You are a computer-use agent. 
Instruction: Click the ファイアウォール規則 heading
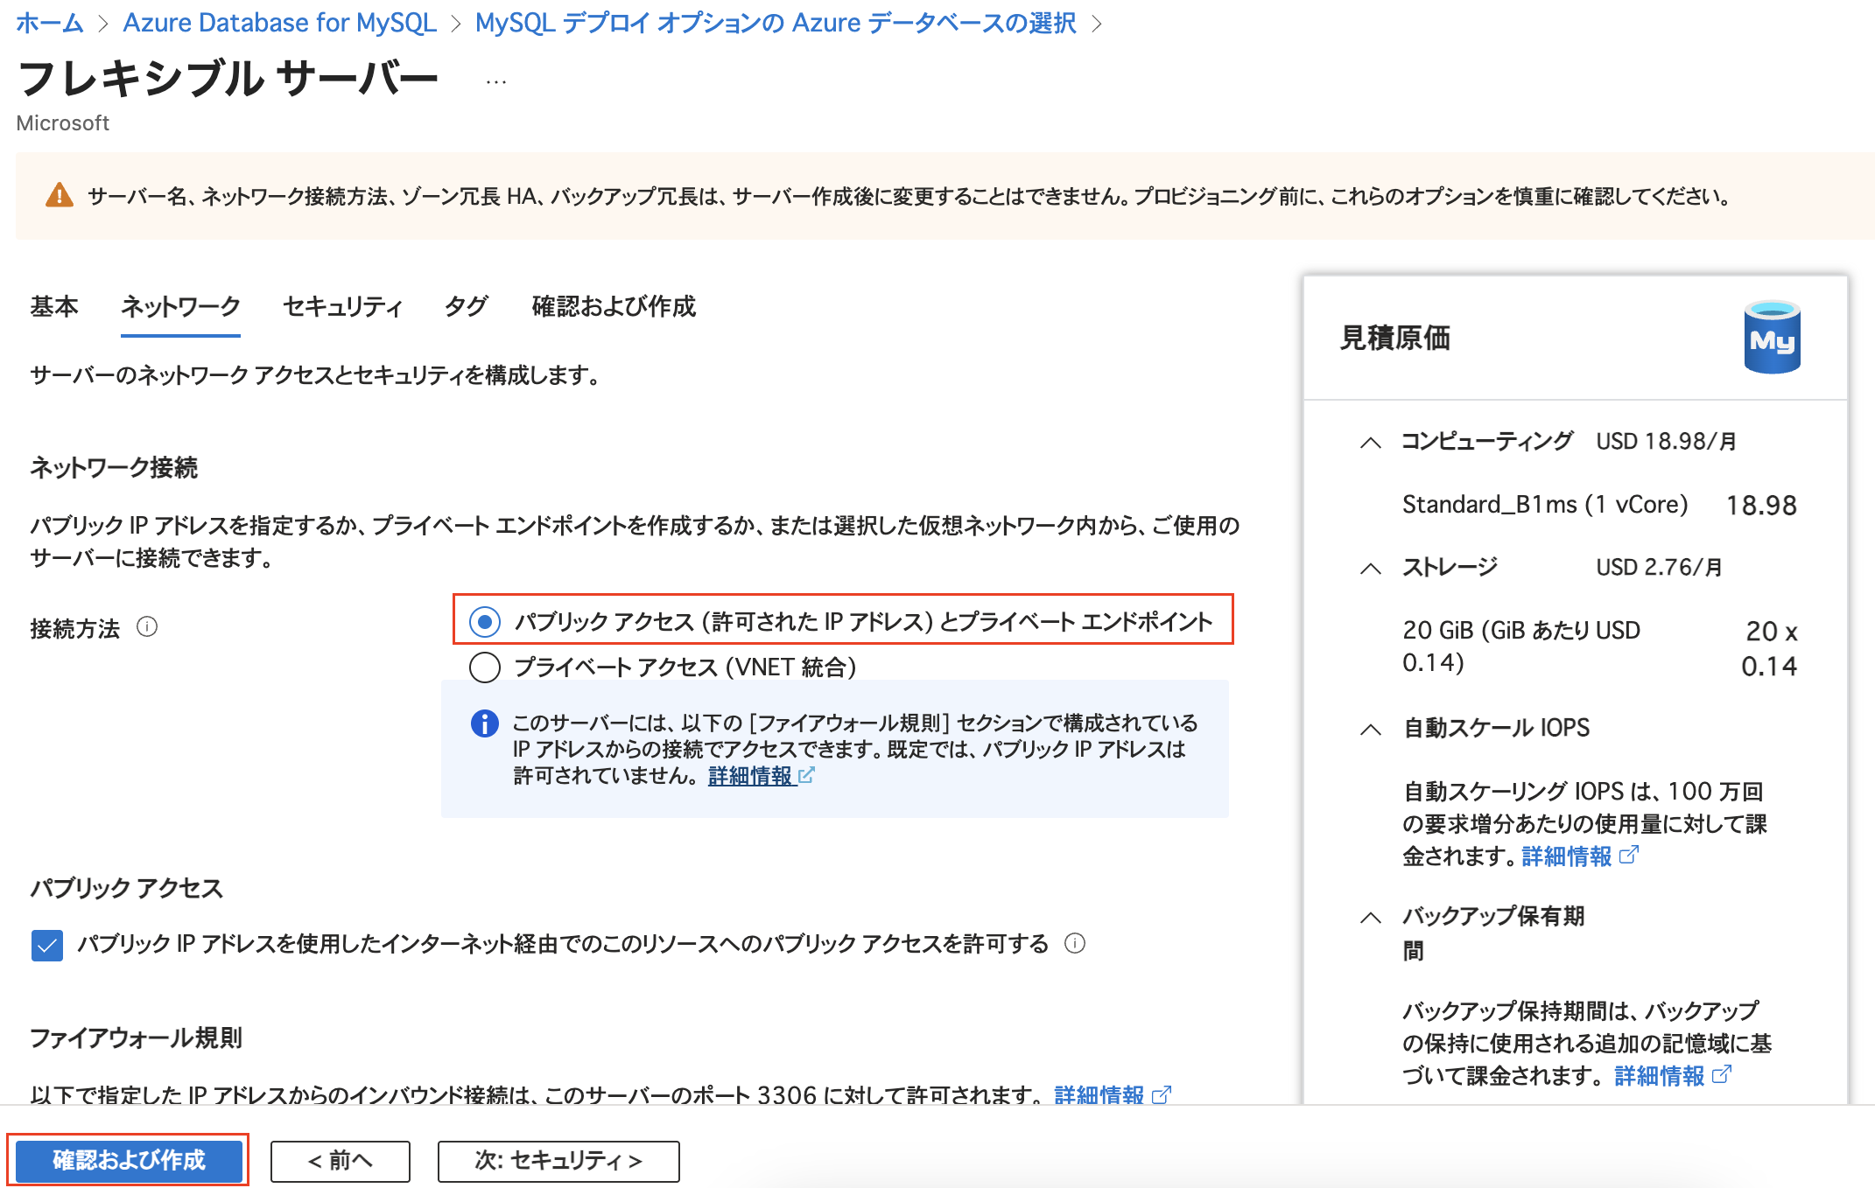(x=137, y=1038)
